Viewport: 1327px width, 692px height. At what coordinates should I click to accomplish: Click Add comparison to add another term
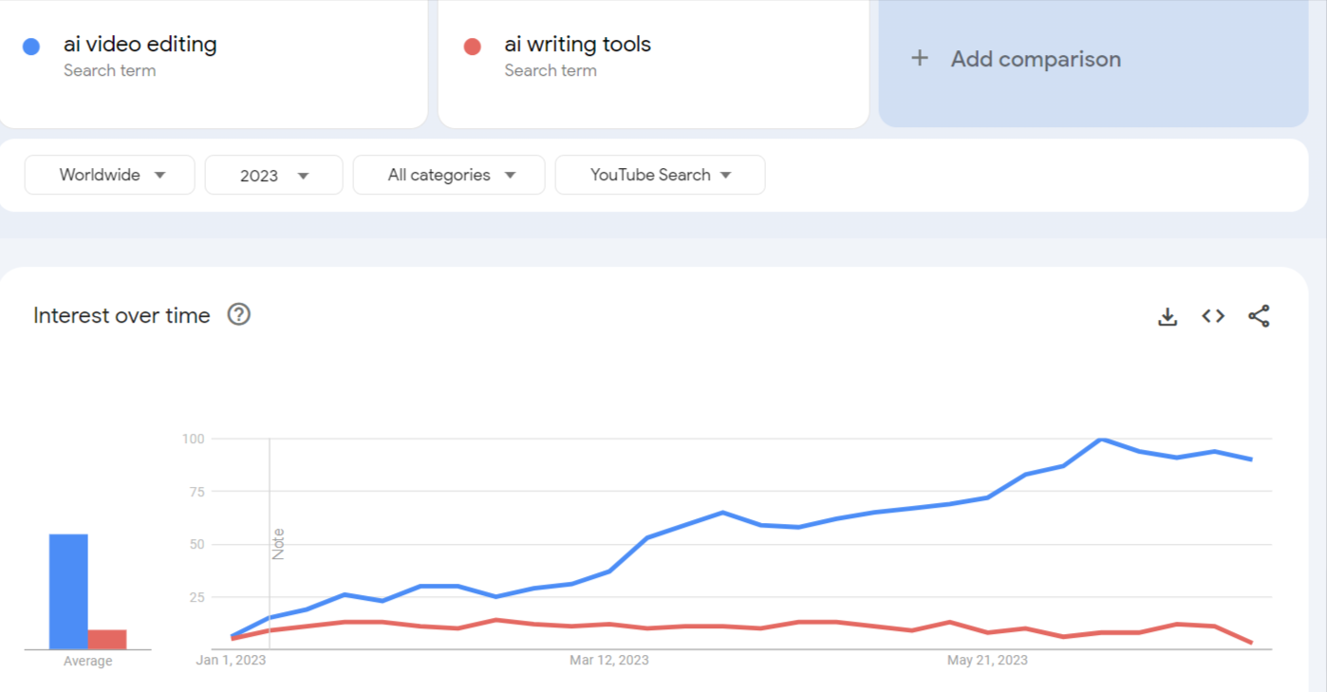coord(1035,59)
